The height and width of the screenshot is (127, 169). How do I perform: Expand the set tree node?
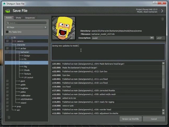7,110
